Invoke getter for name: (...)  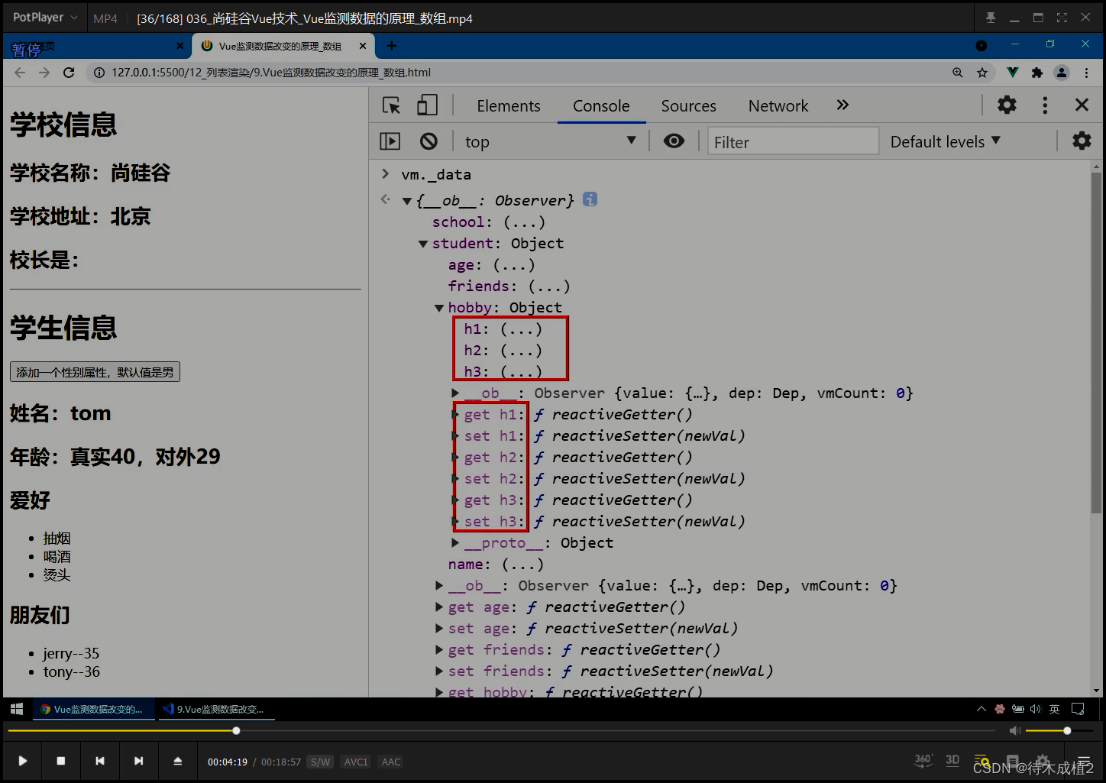(522, 565)
